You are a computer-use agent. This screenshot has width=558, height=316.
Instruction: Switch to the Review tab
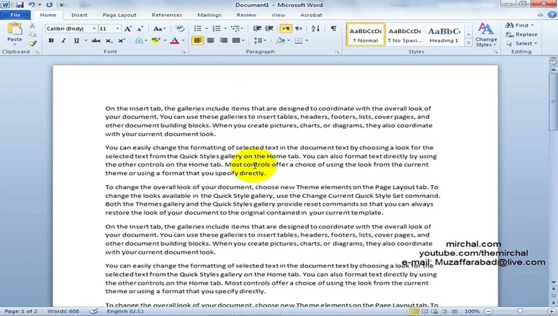pos(247,15)
